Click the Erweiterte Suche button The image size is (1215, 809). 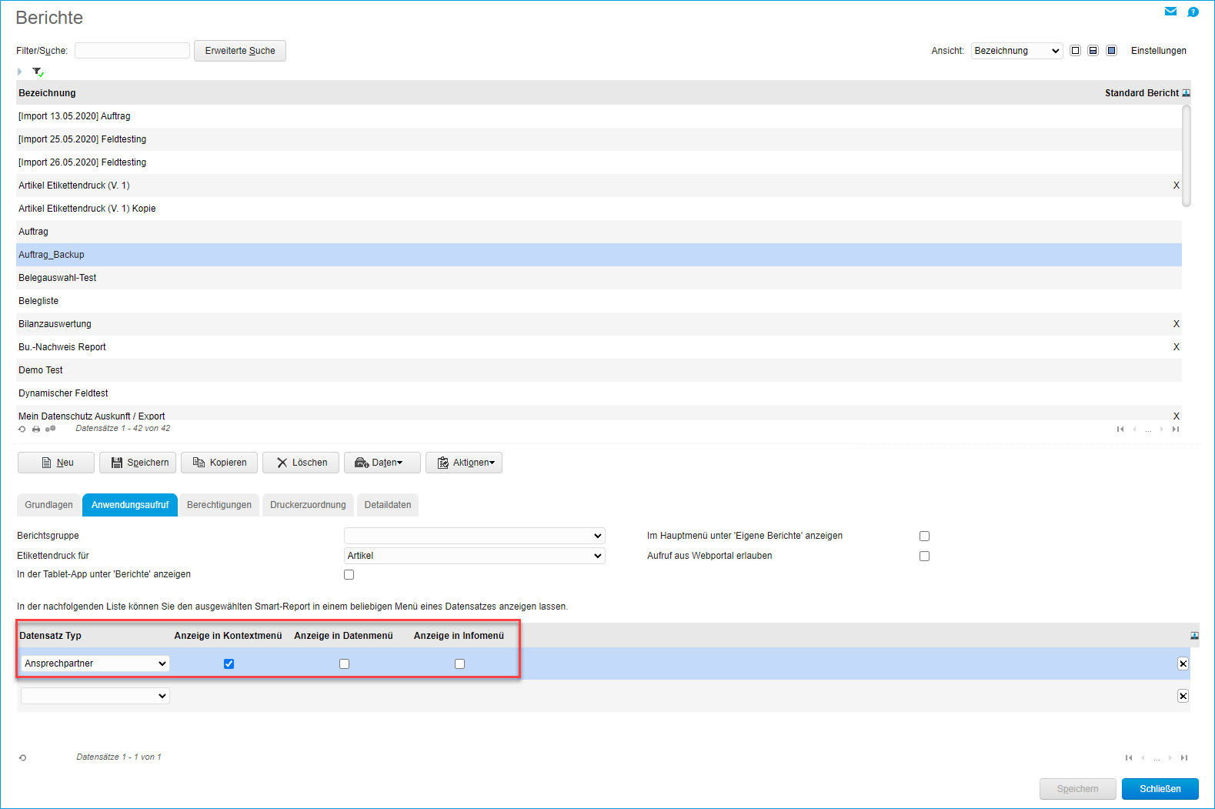click(240, 51)
